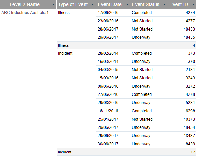Open the Event Date filter dropdown arrow
This screenshot has width=198, height=156.
point(127,5)
